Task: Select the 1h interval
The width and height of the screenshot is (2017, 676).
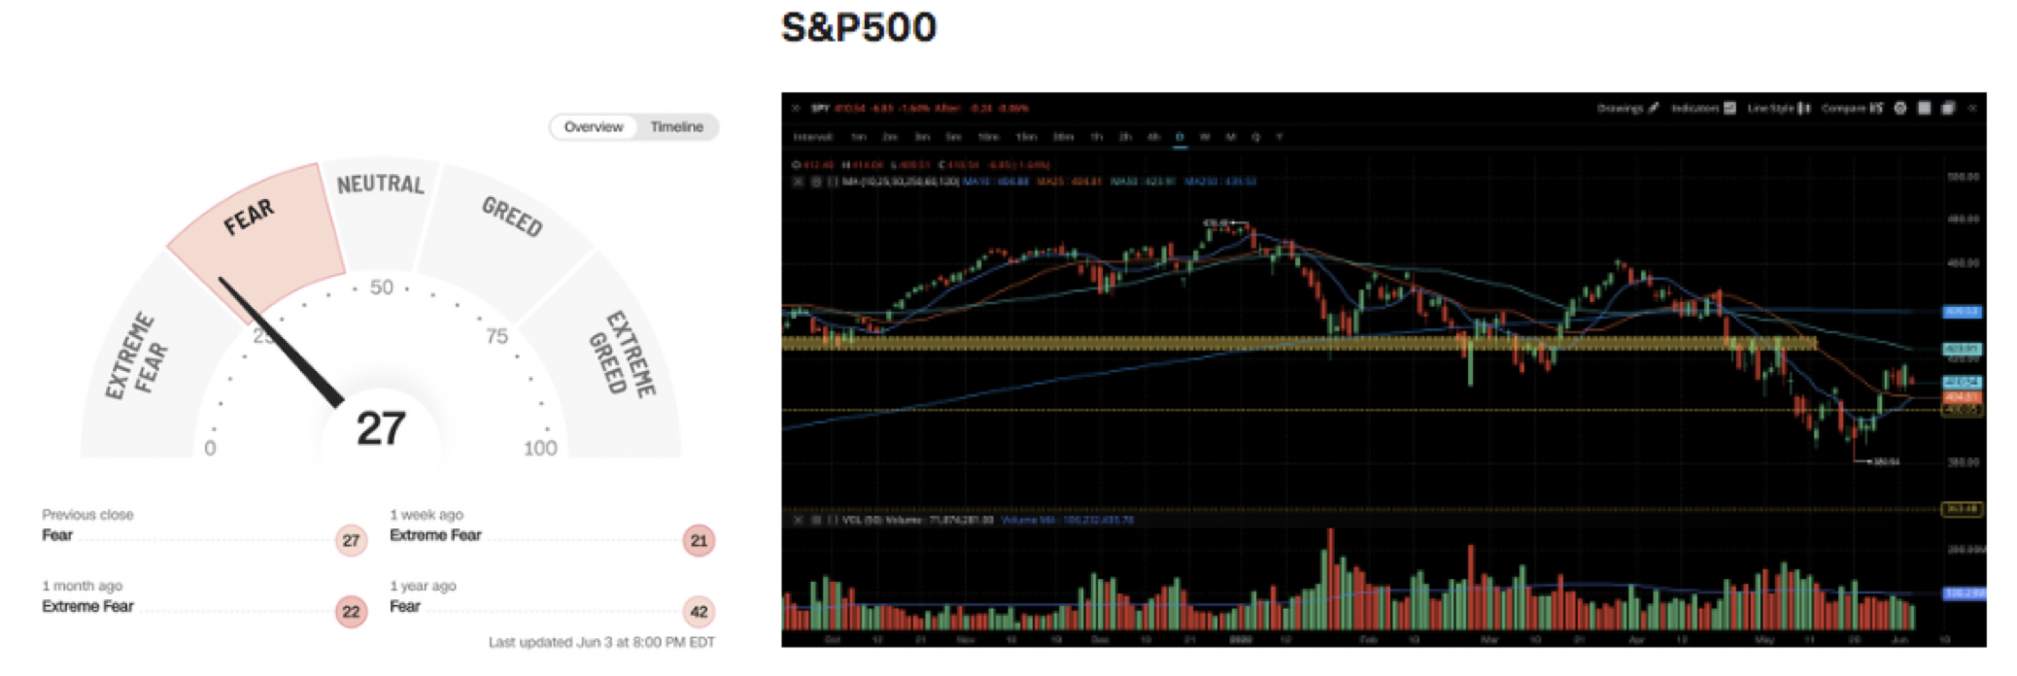Action: (x=1097, y=137)
